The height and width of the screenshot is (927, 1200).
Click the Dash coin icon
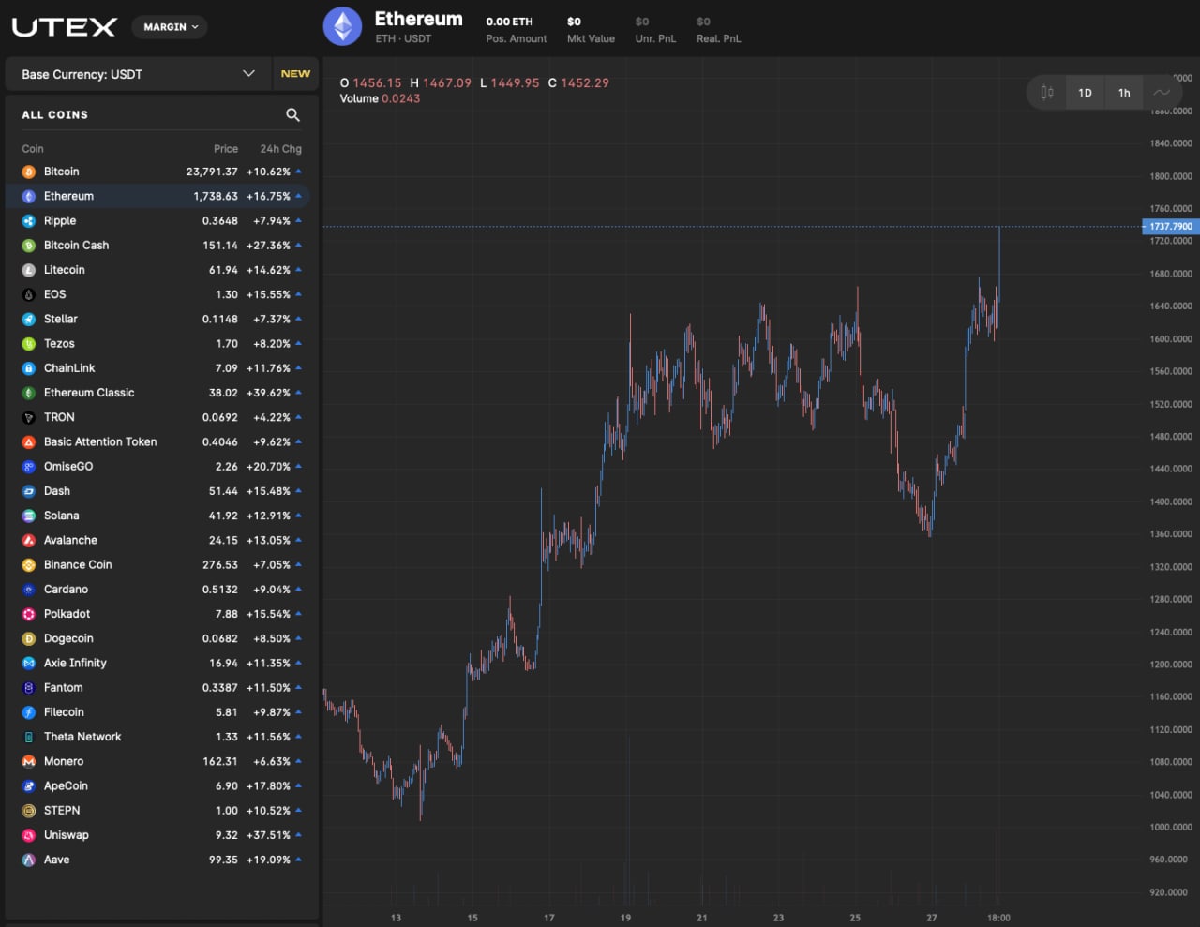click(29, 491)
